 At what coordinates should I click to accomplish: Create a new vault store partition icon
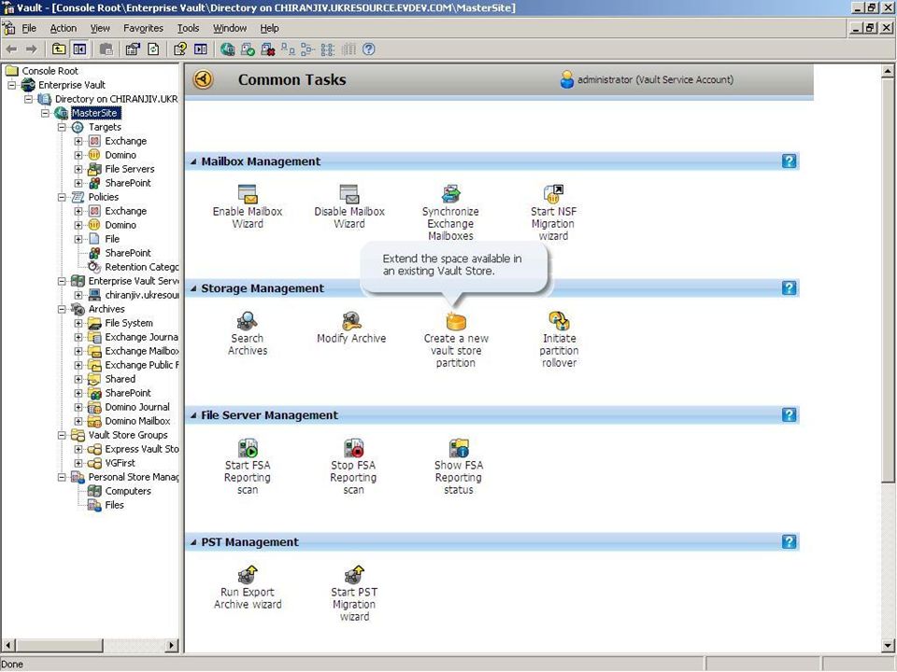(456, 321)
